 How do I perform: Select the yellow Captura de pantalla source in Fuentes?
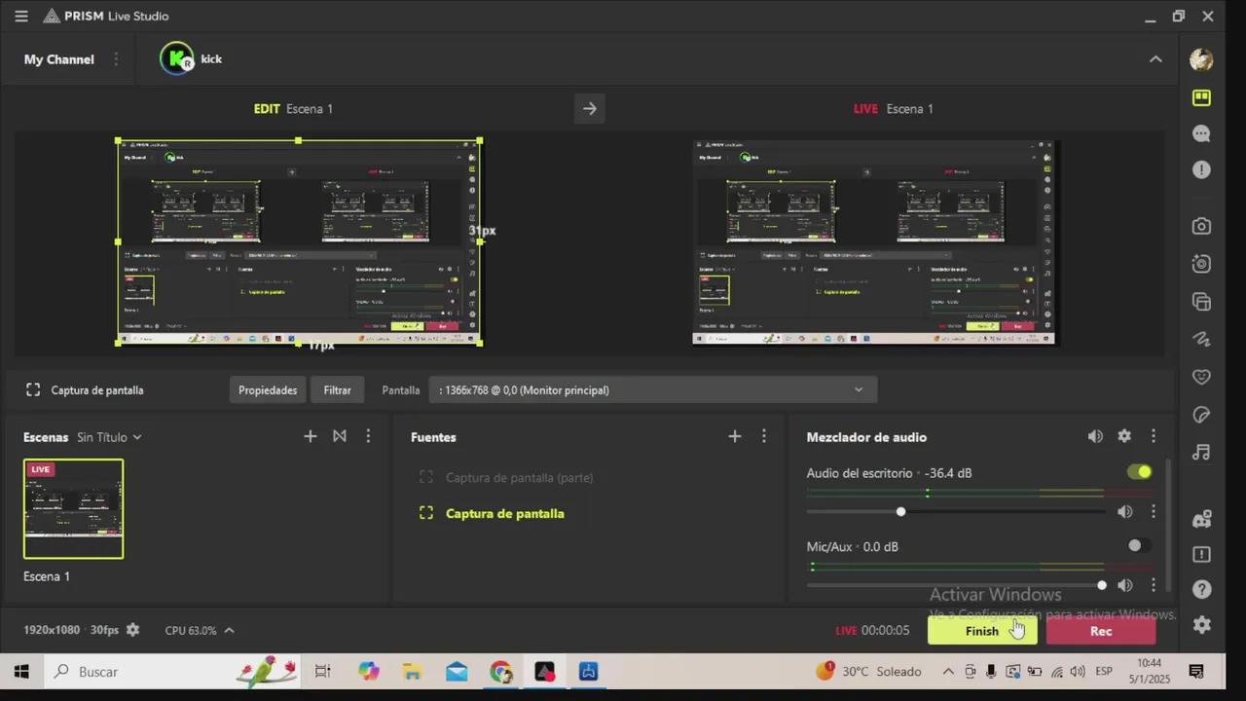pos(504,513)
